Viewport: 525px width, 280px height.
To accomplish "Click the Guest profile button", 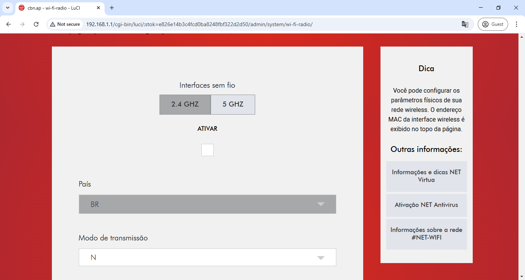I will pyautogui.click(x=493, y=24).
